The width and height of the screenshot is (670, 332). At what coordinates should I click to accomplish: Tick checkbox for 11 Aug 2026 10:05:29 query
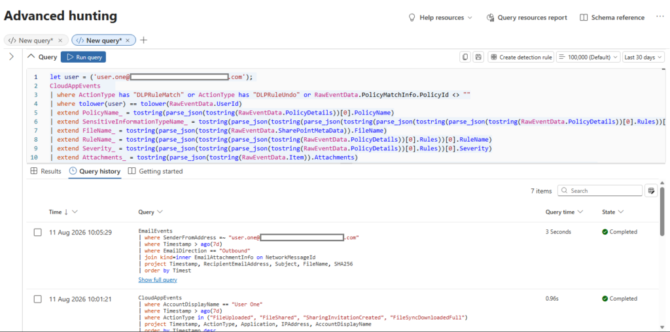point(37,232)
